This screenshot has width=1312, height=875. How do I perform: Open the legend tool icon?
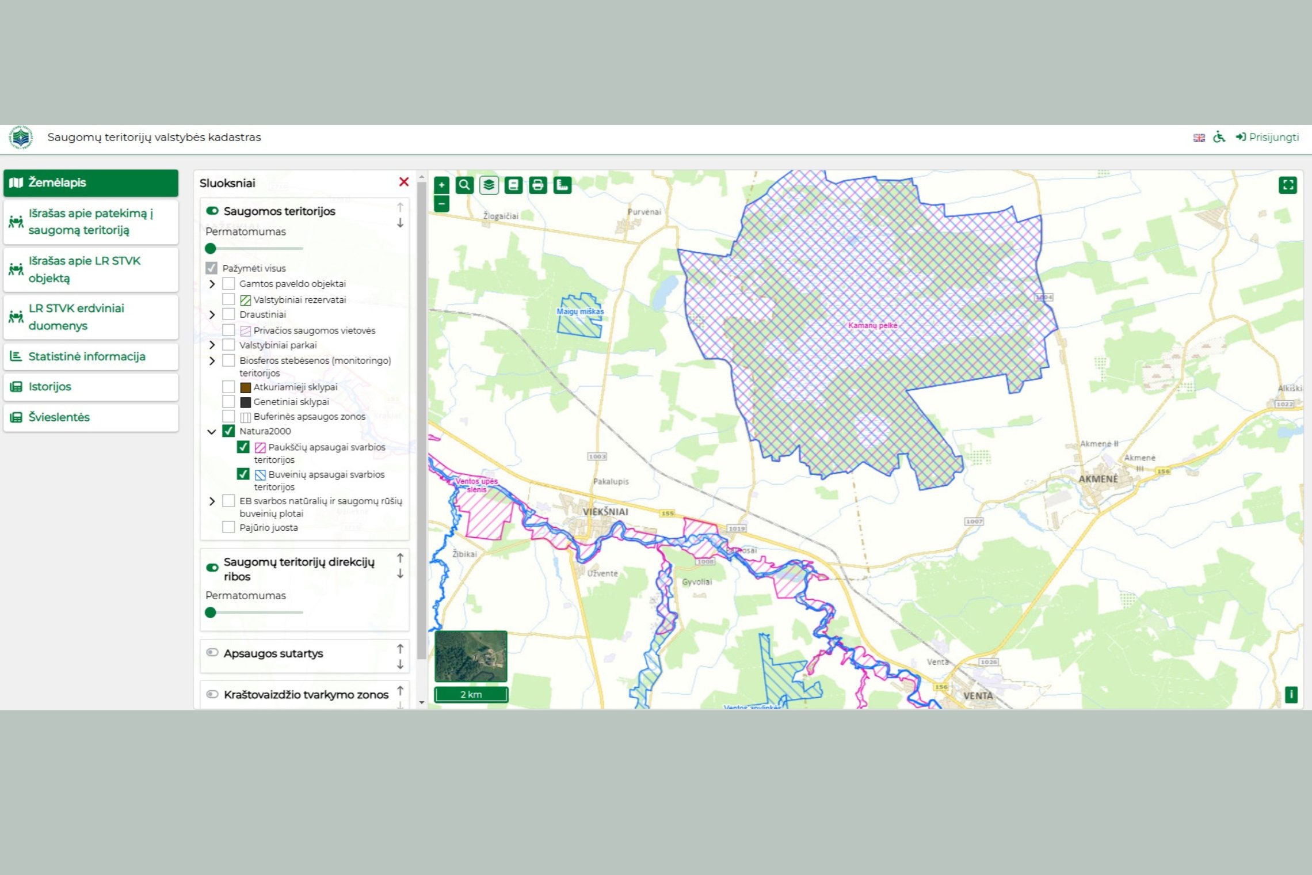[x=513, y=185]
